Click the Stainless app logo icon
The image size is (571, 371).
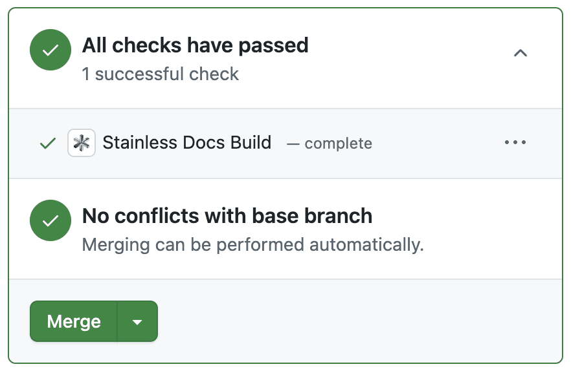(82, 143)
